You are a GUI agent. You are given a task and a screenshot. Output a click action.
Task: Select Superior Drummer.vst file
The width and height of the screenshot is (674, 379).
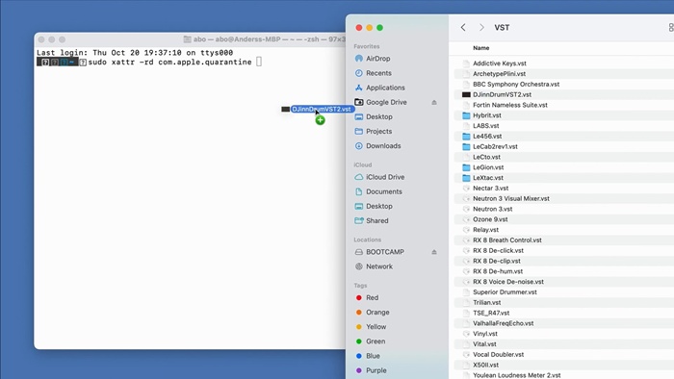(x=505, y=292)
